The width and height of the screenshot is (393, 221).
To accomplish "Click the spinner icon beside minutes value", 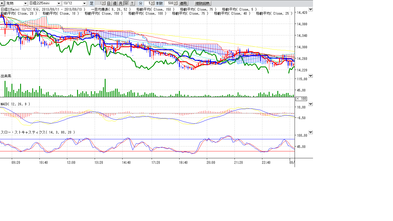I will click(152, 3).
